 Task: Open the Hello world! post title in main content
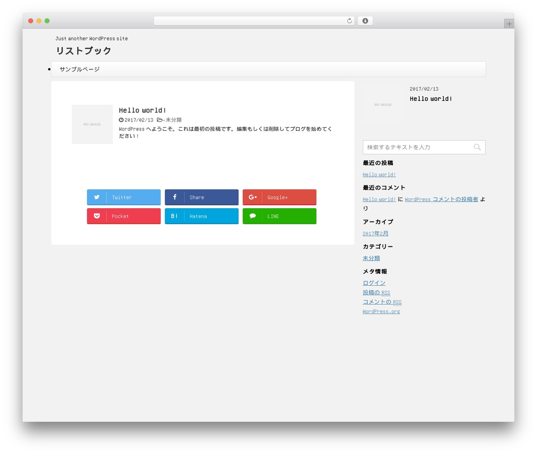[x=142, y=110]
